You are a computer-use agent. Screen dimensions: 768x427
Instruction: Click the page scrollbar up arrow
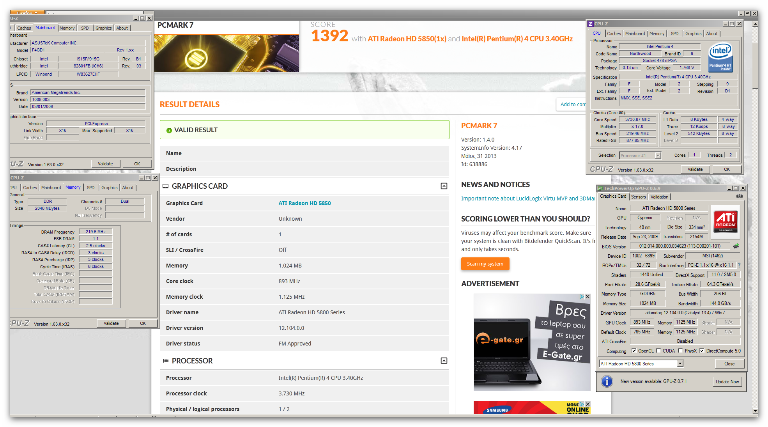click(x=755, y=24)
